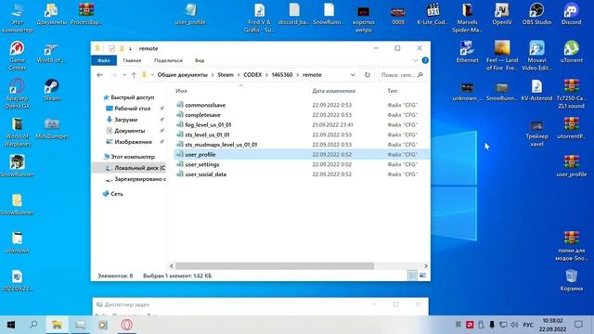Open Opera from the taskbar
The height and width of the screenshot is (334, 594).
(x=126, y=325)
